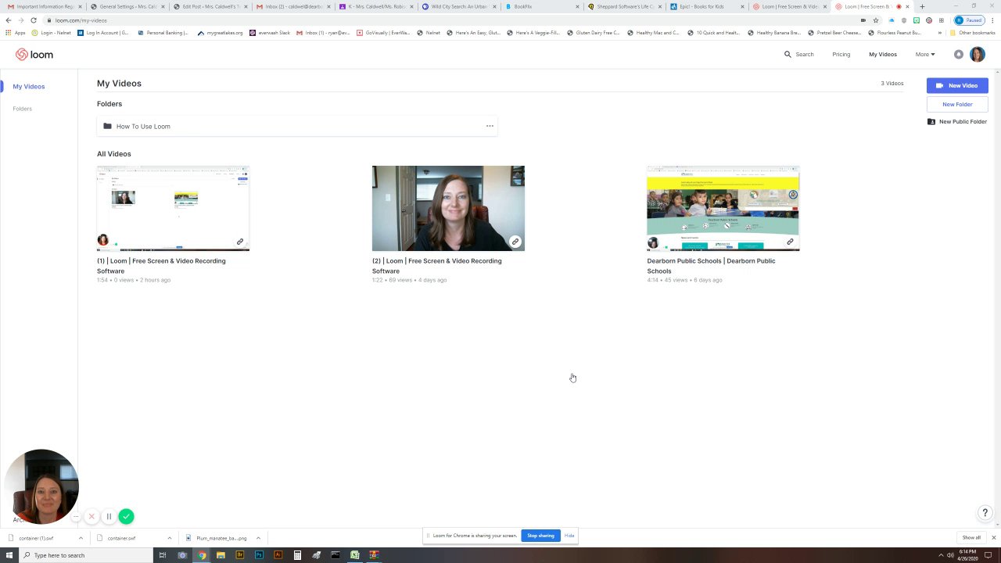Click the Windows search box
1001x563 pixels.
(x=84, y=555)
